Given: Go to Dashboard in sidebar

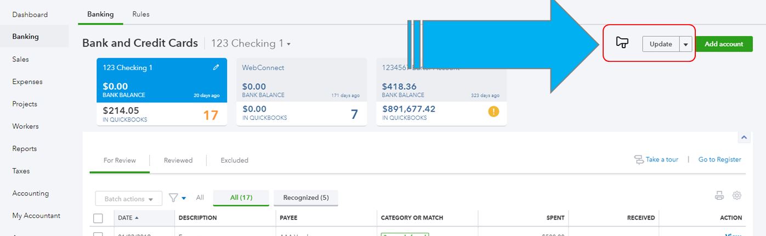Looking at the screenshot, I should pyautogui.click(x=30, y=14).
